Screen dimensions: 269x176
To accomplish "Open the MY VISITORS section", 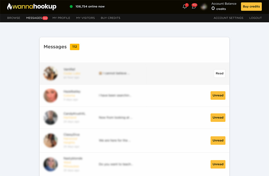I will 85,18.
